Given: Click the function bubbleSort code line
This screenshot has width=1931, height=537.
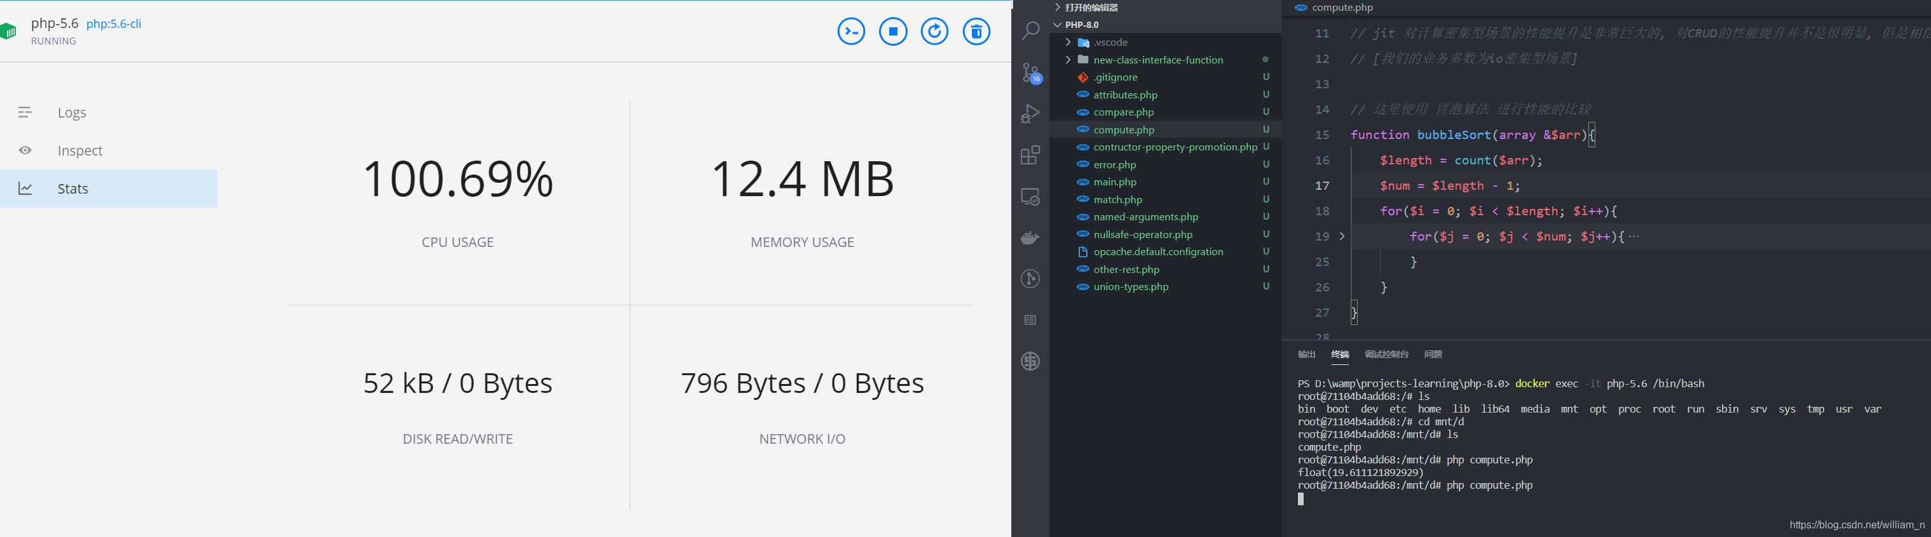Looking at the screenshot, I should point(1473,135).
